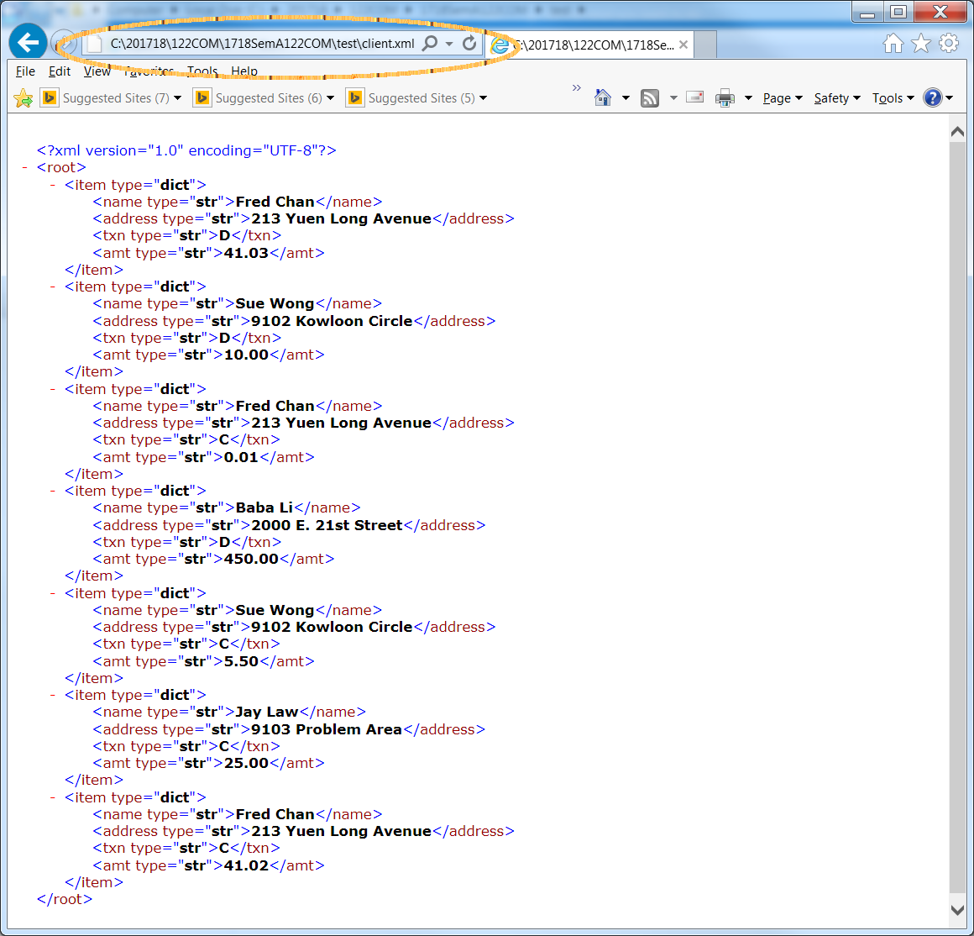Screen dimensions: 974x936
Task: Open the File menu
Action: click(x=25, y=71)
